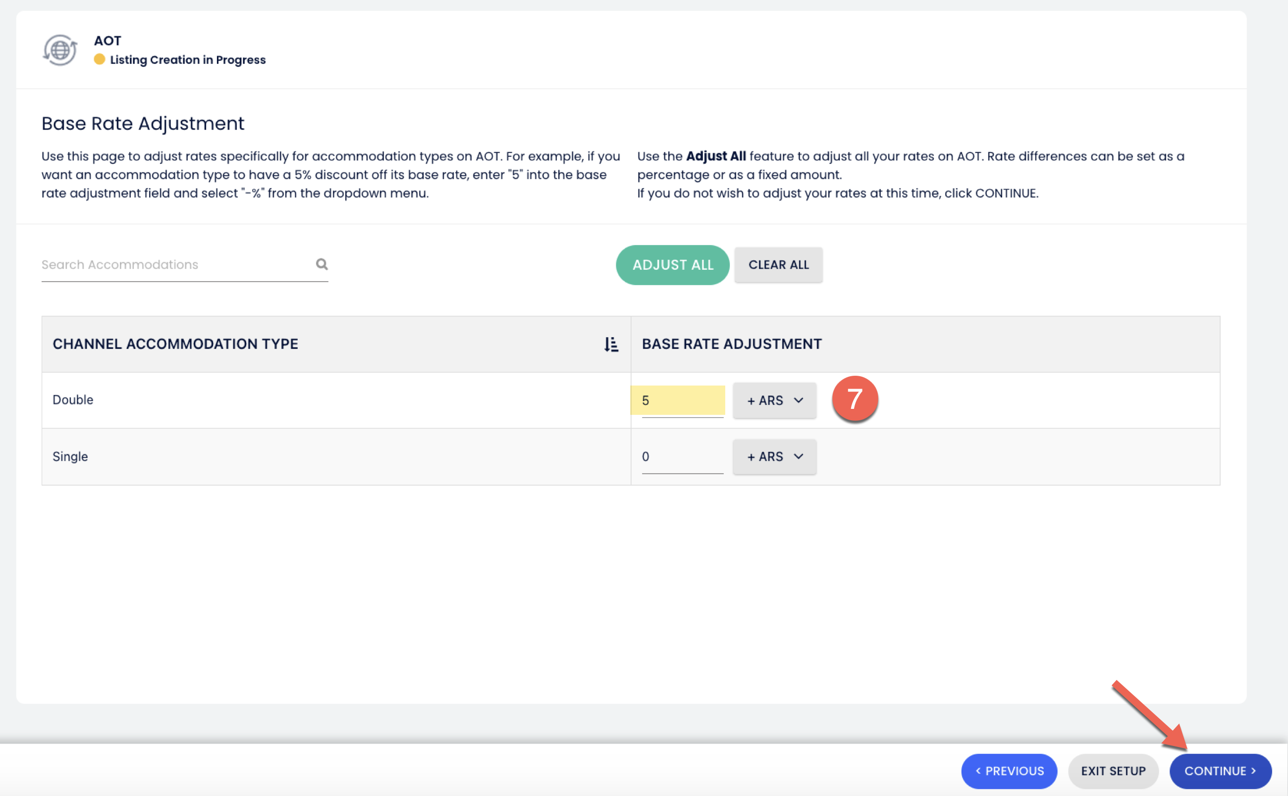Click the Channel Accommodation Type column header
The height and width of the screenshot is (796, 1288).
pyautogui.click(x=175, y=344)
